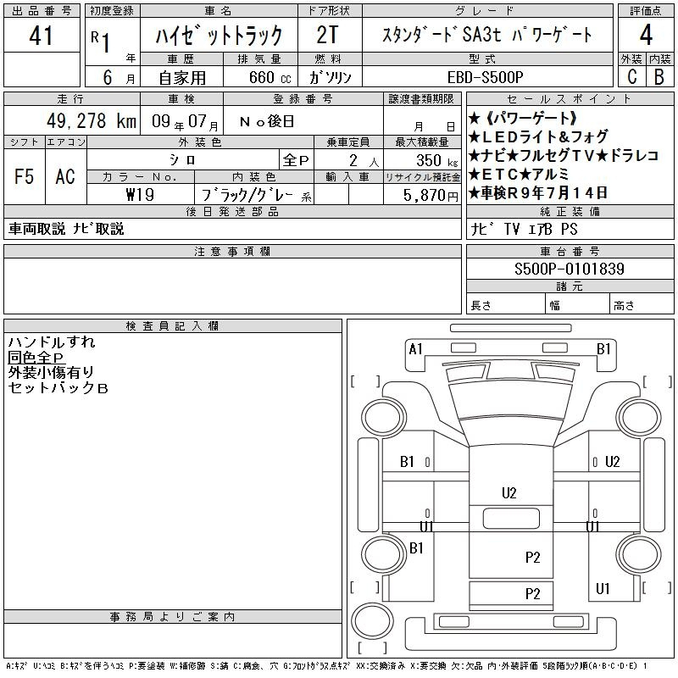Select the recycle deposit 5,870円

pos(431,196)
